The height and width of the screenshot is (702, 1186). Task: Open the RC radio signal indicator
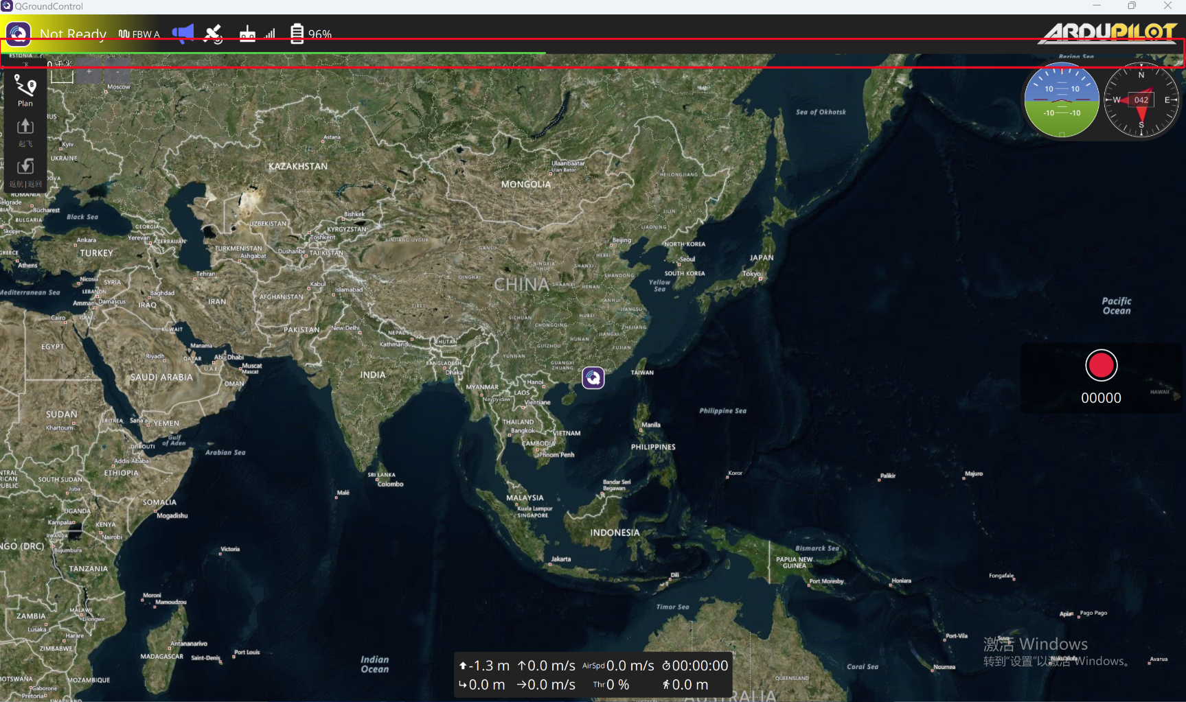[257, 34]
